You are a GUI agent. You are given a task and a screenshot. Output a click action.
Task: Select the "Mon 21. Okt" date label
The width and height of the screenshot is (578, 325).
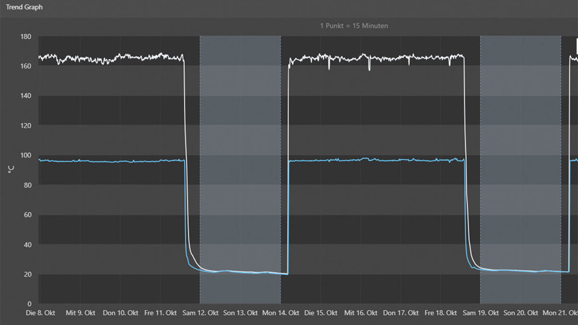(x=560, y=313)
